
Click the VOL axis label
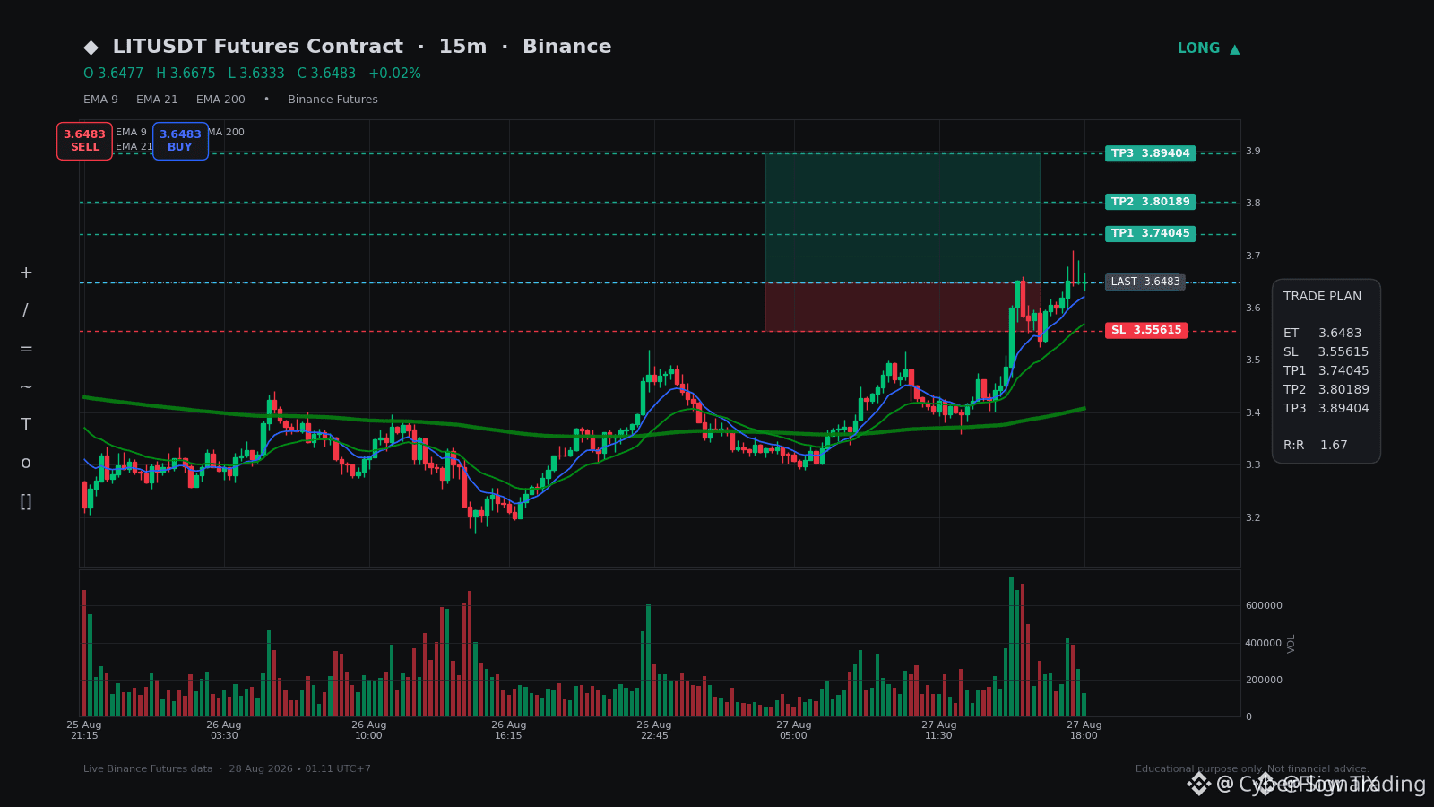pos(1291,643)
